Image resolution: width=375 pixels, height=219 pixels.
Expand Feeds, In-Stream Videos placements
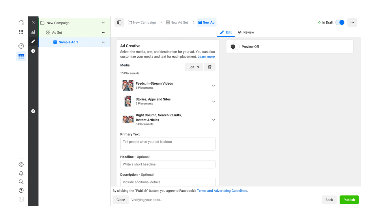tap(213, 85)
